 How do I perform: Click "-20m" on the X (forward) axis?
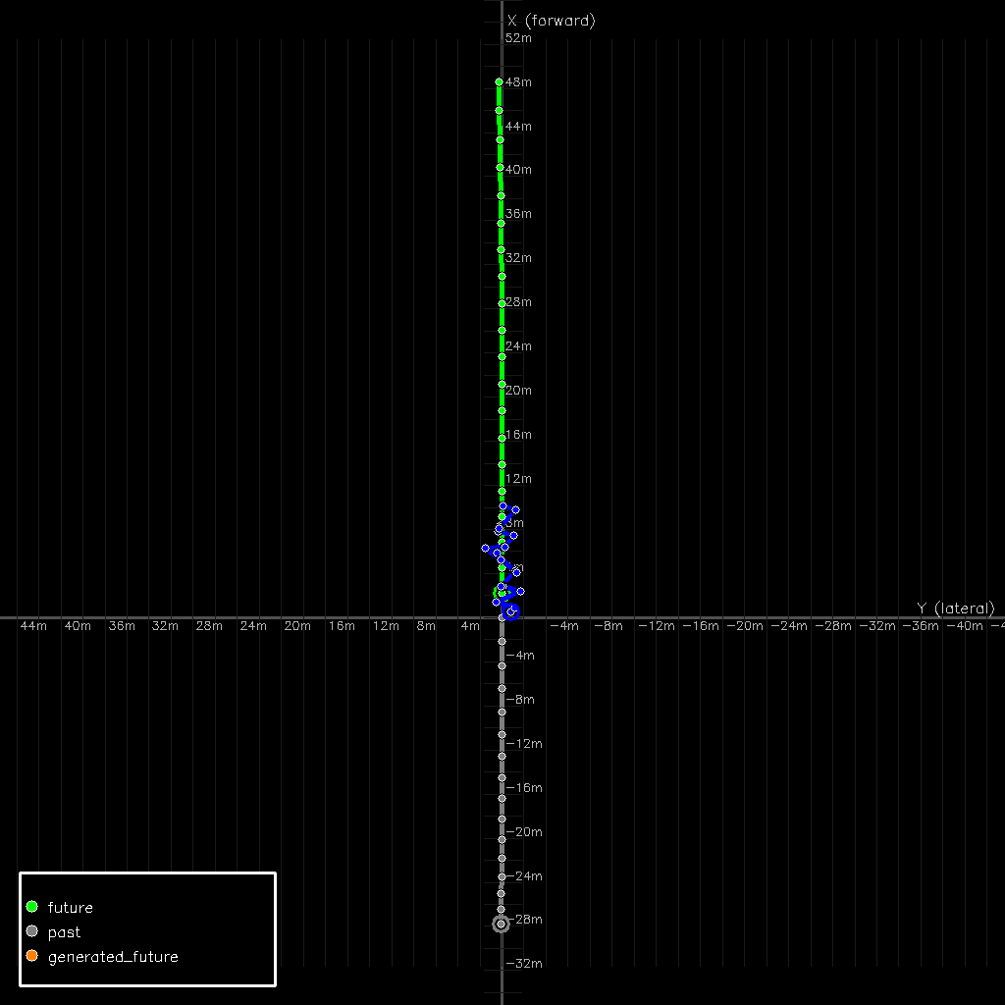point(524,832)
